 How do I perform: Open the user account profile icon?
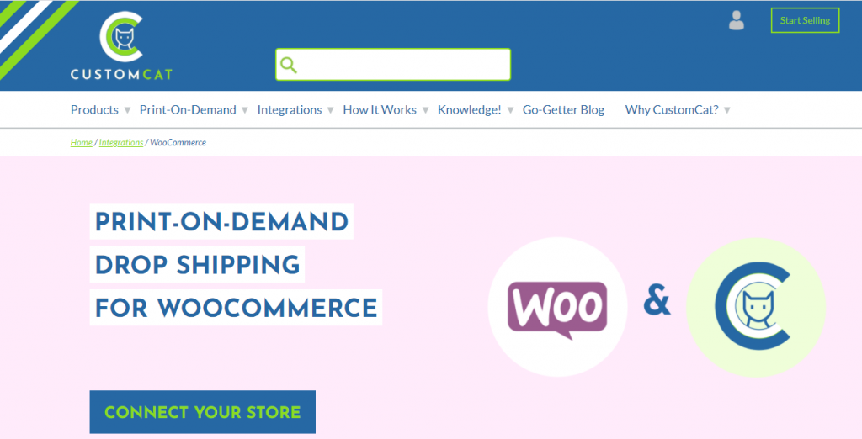[736, 20]
